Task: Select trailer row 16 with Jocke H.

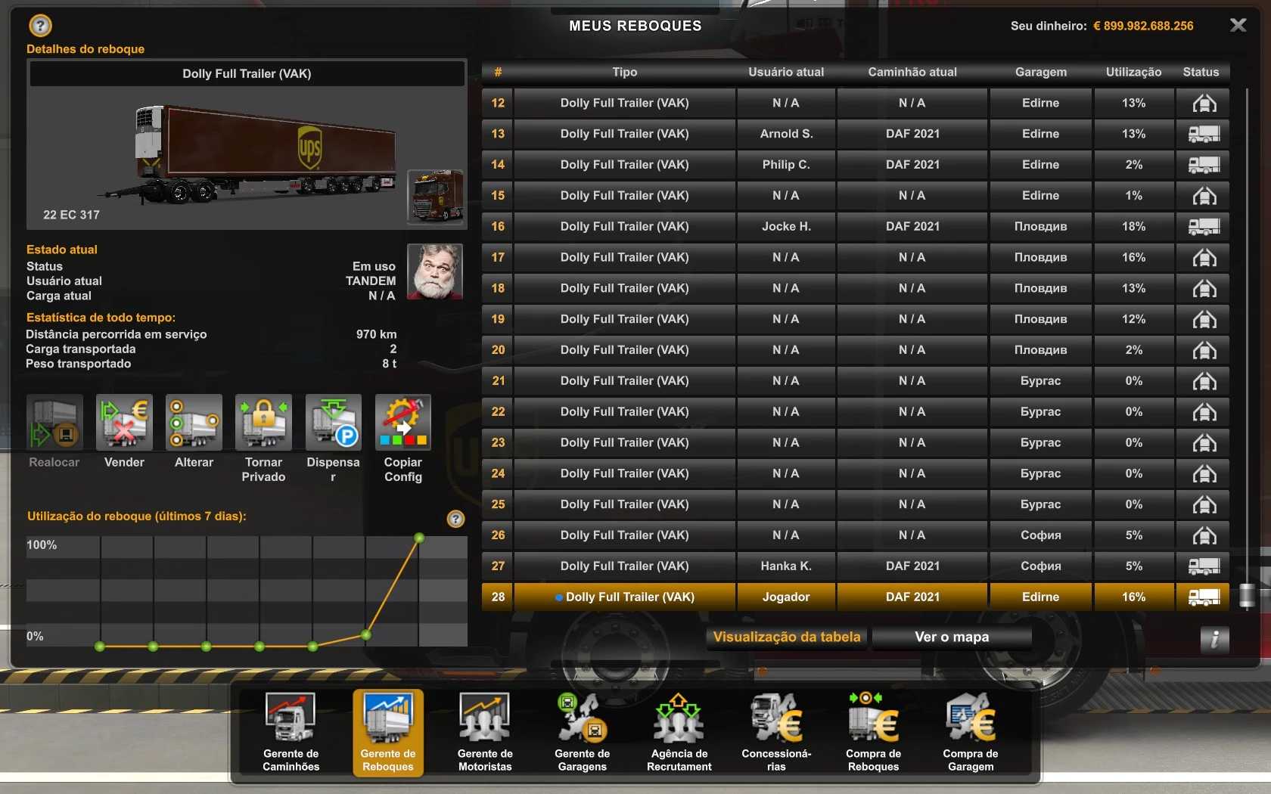Action: [x=624, y=226]
